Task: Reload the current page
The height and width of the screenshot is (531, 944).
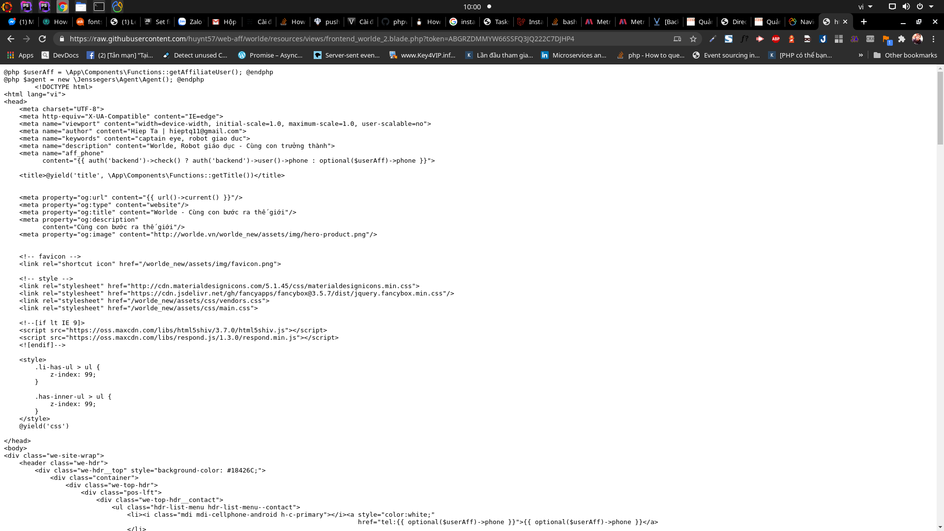Action: pyautogui.click(x=42, y=39)
